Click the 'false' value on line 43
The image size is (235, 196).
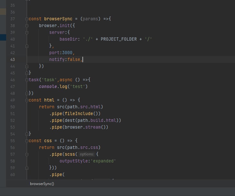click(x=74, y=60)
